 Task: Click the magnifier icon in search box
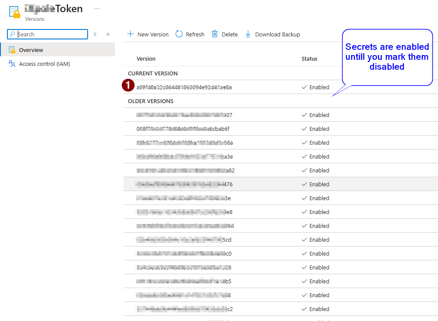[13, 34]
